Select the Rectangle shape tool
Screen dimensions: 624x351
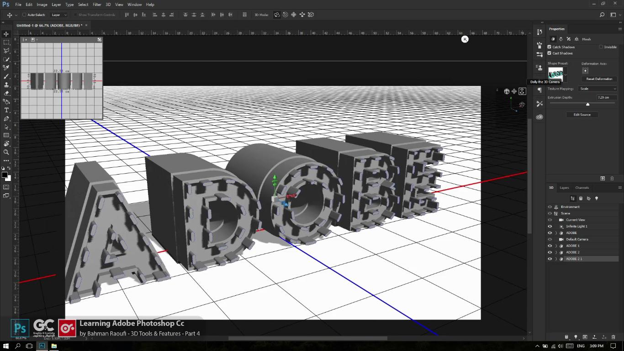(x=6, y=135)
